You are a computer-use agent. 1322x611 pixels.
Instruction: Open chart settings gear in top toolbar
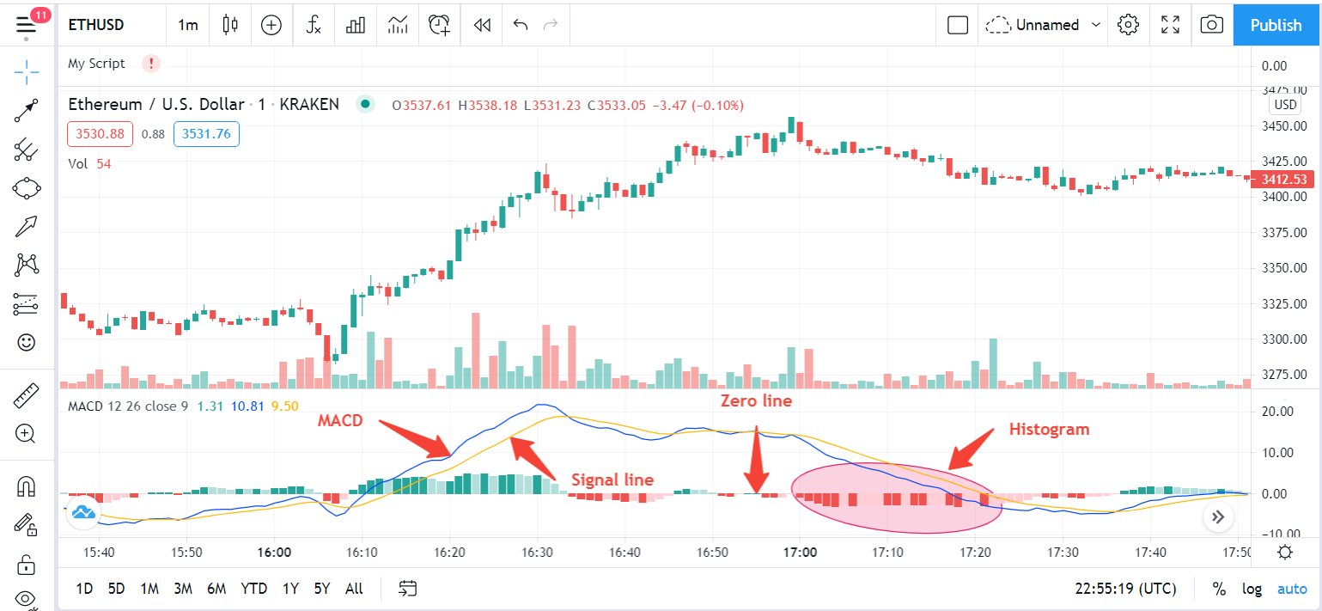[x=1128, y=25]
